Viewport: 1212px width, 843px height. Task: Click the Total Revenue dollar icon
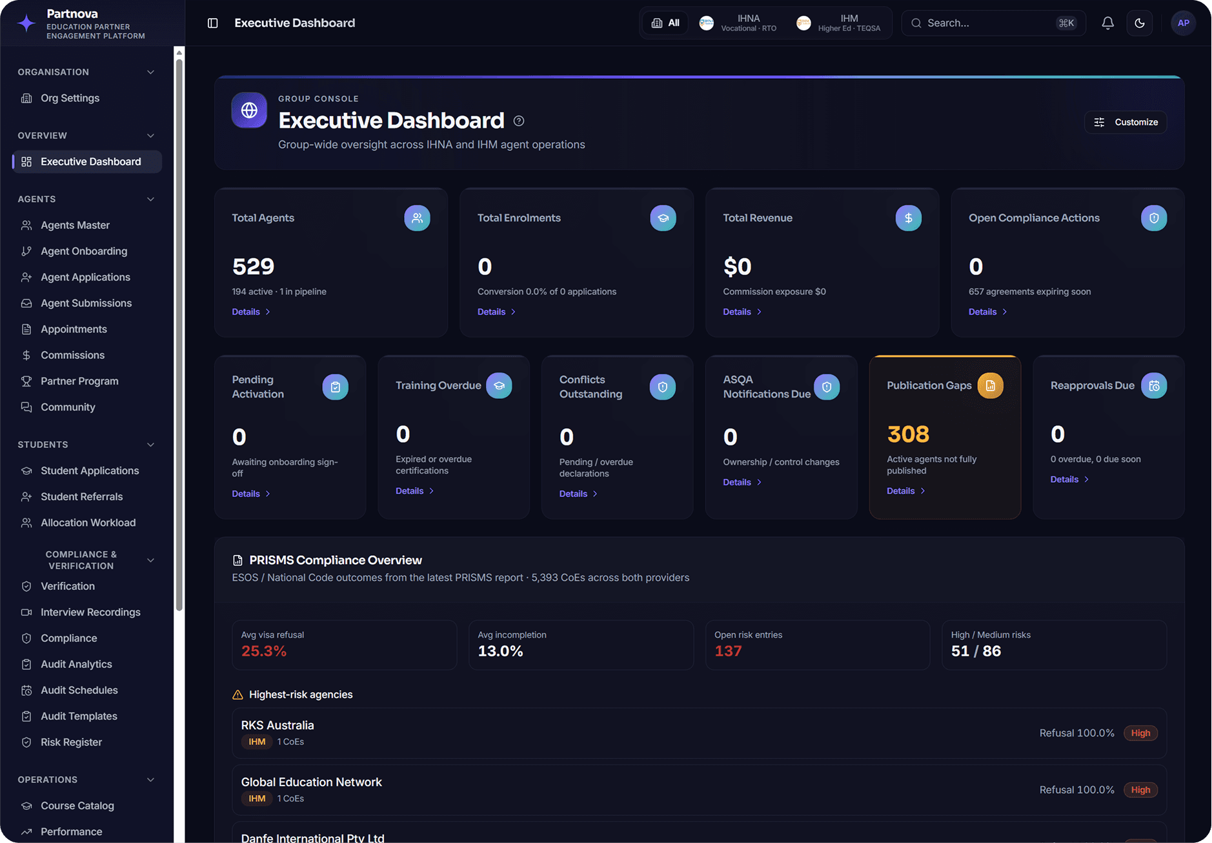tap(909, 218)
